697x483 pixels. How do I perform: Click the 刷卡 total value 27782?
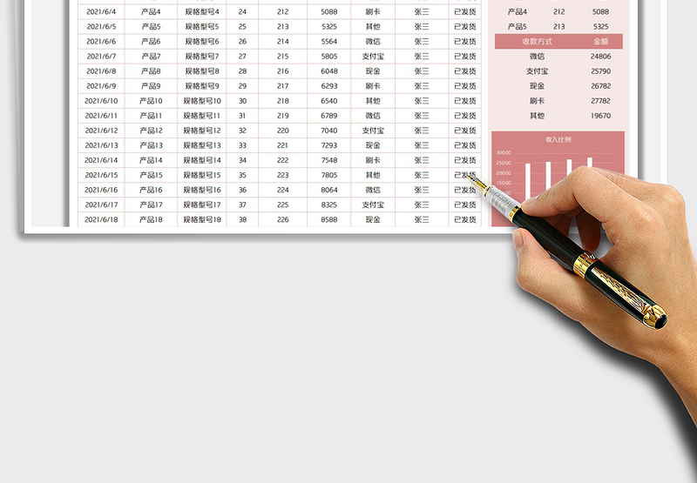(600, 101)
